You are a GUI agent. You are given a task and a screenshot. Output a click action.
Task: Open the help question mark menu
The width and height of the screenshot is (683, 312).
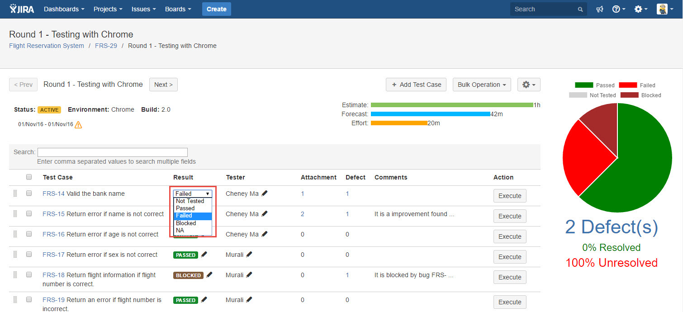pos(618,9)
